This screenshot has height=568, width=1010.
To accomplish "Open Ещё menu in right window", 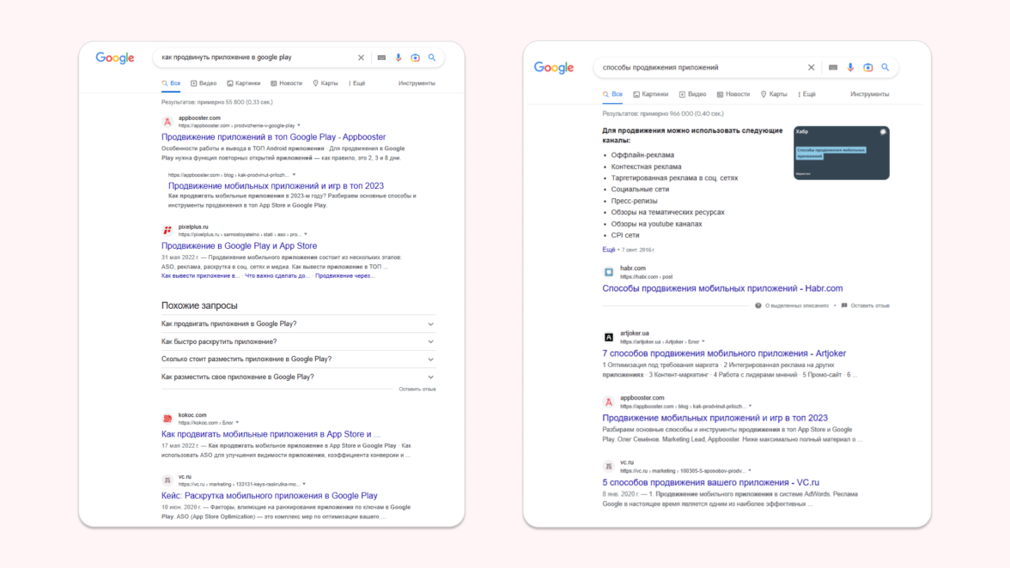I will point(806,94).
